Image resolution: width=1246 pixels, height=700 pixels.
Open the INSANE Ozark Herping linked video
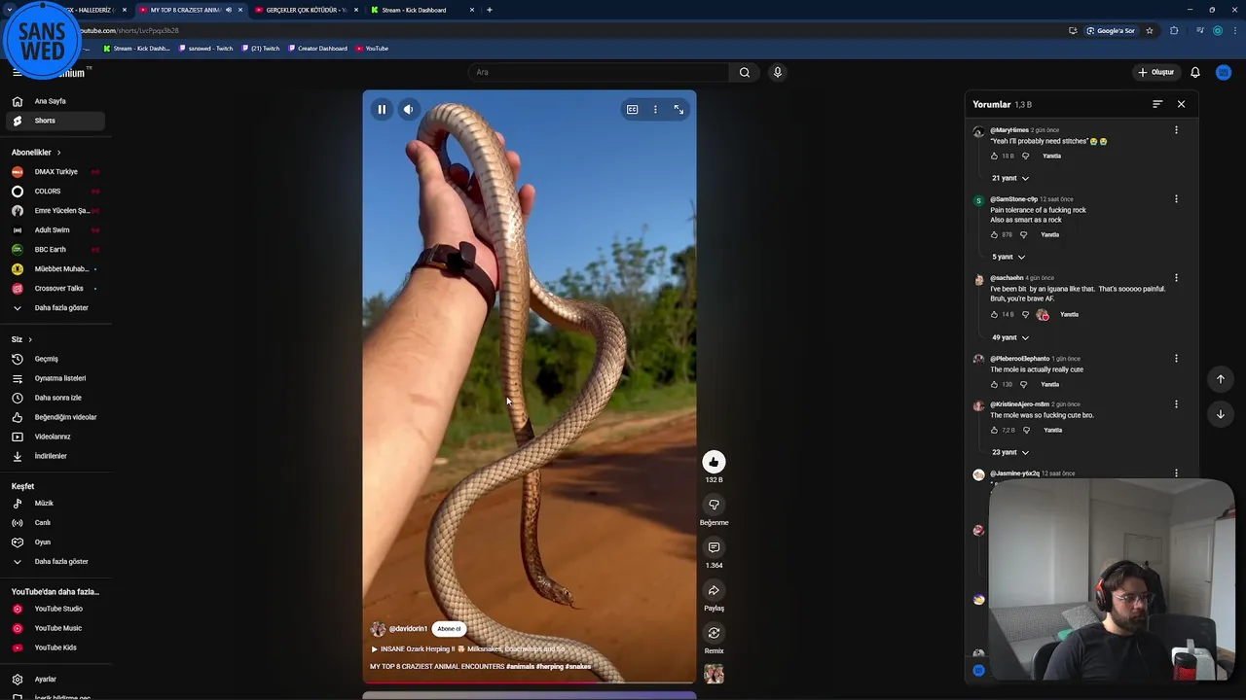tap(468, 648)
